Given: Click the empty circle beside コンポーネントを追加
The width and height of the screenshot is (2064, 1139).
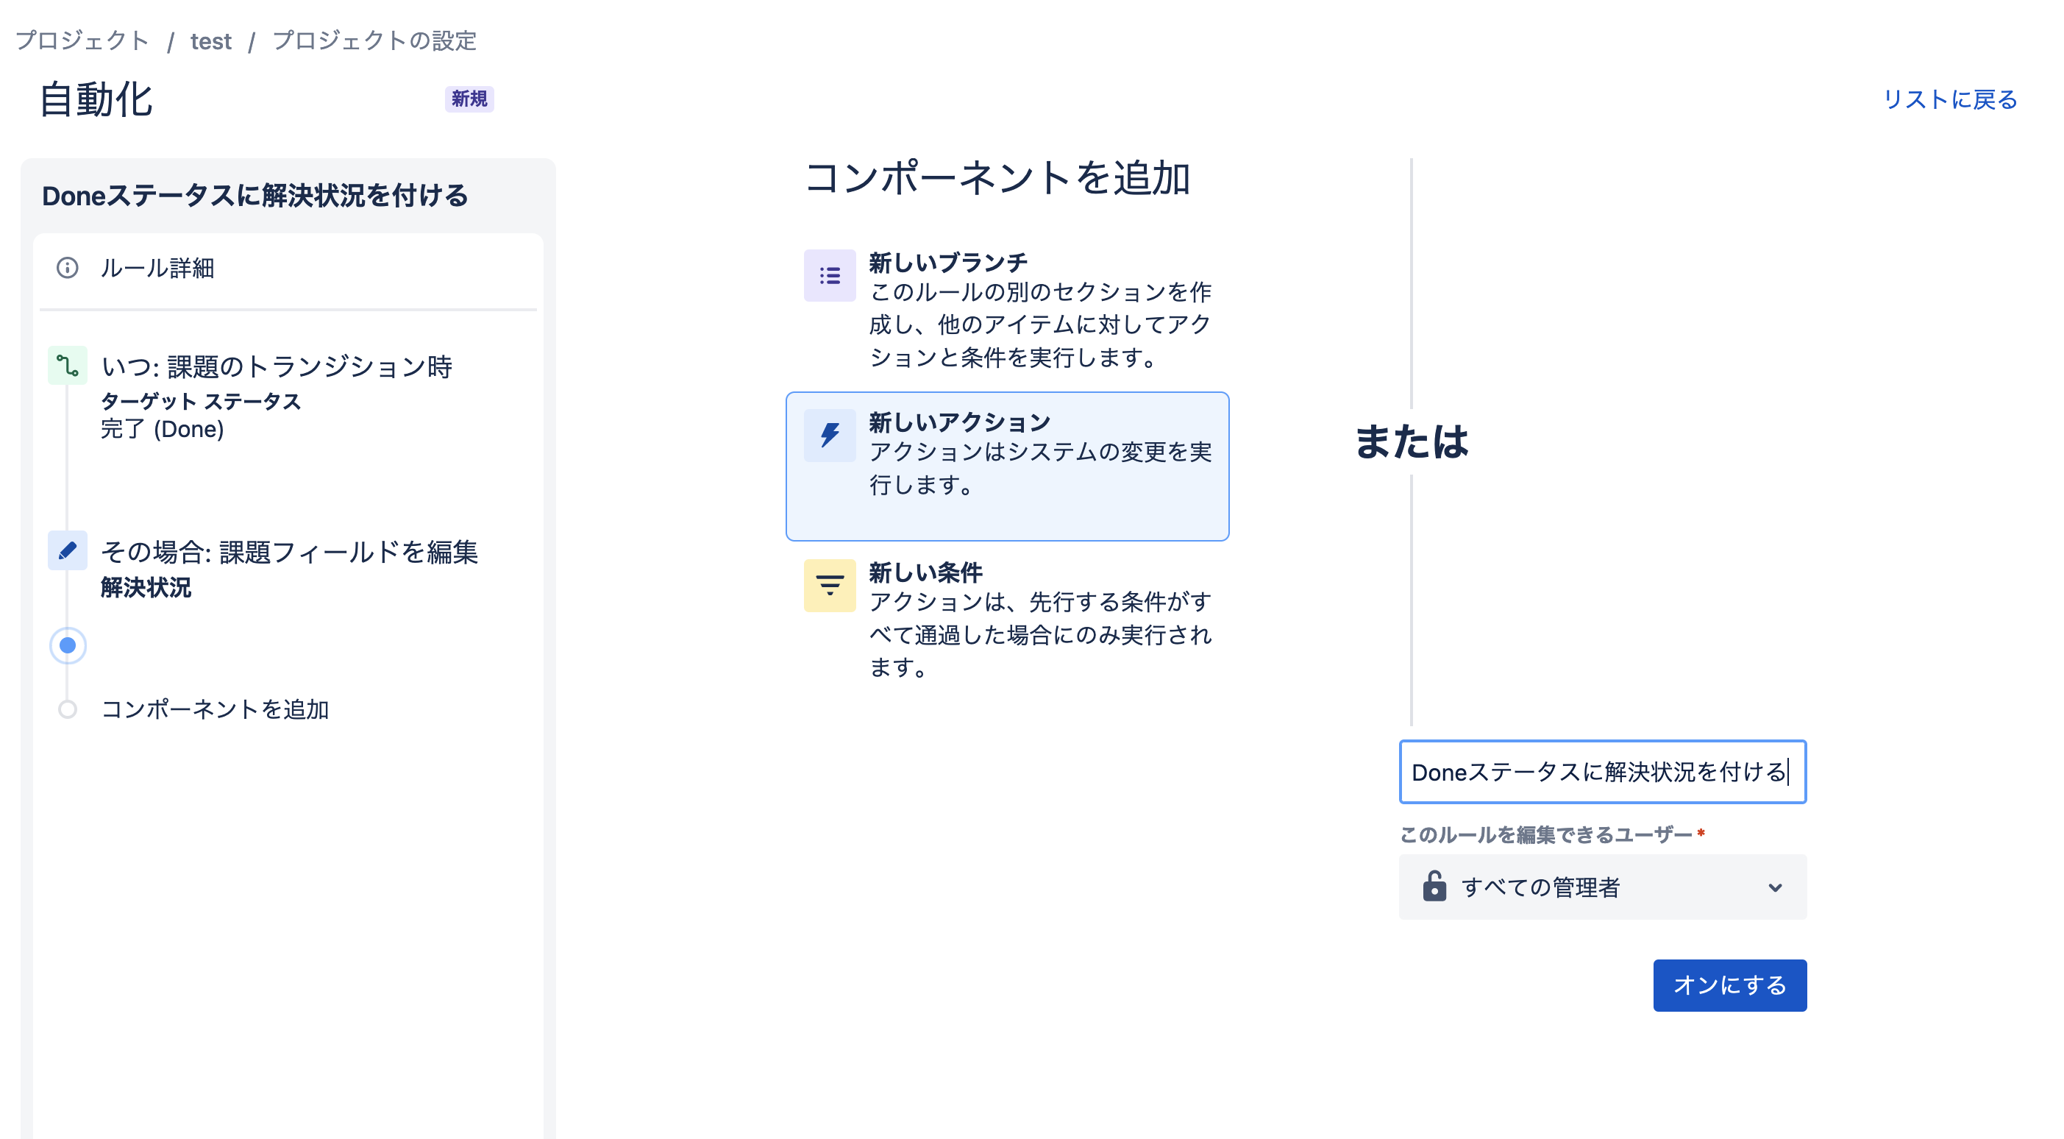Looking at the screenshot, I should pos(68,709).
